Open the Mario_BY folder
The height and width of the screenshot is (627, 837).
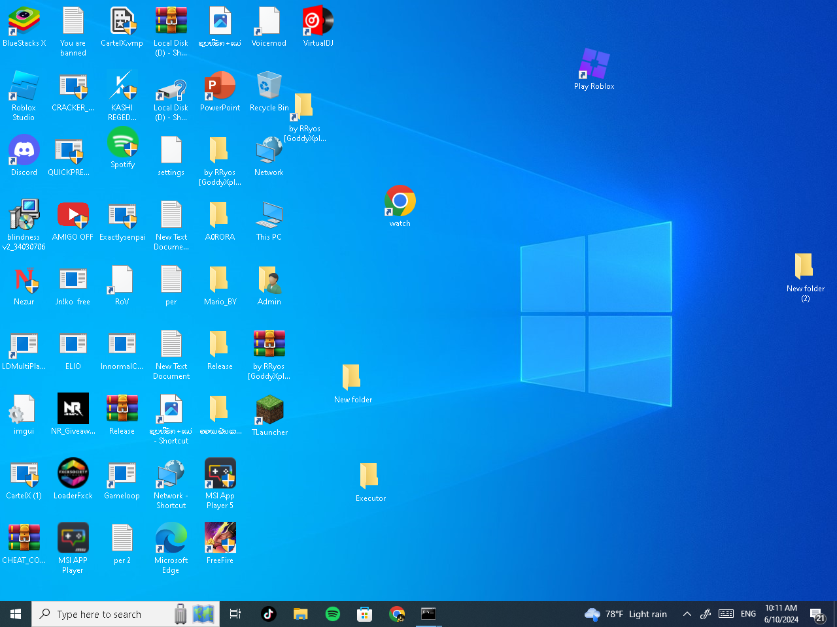220,286
